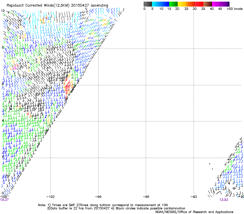Click the '15' legend scale value
This screenshot has height=214, width=244.
pos(169,9)
